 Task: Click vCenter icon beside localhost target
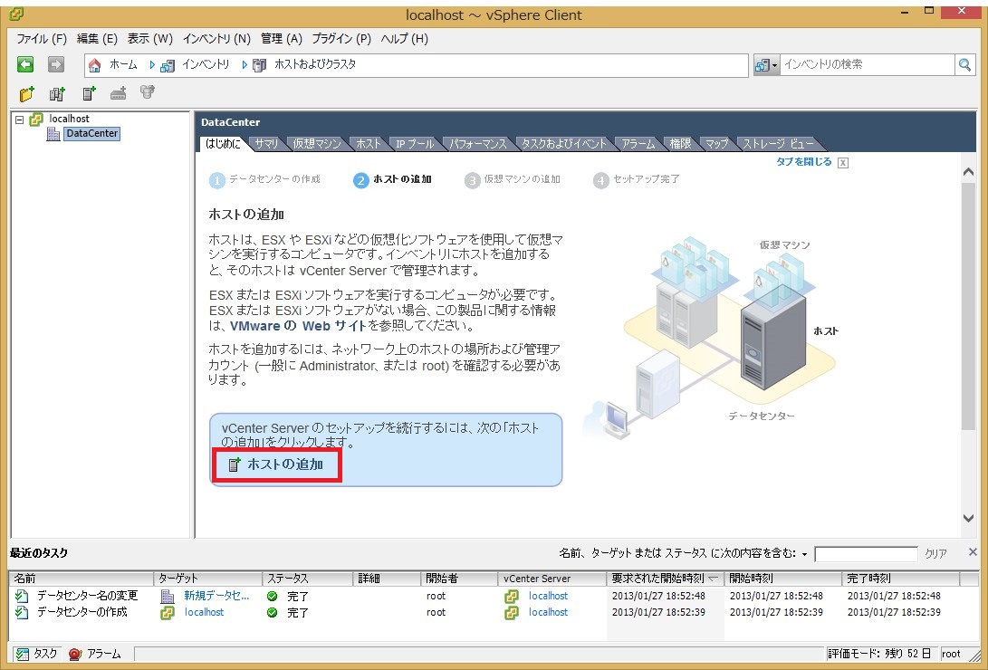click(x=168, y=612)
